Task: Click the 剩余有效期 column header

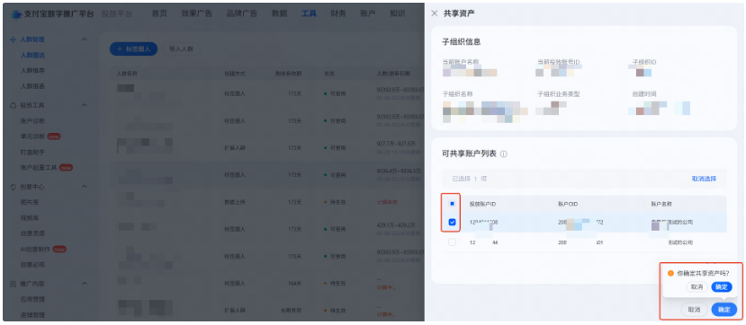Action: pos(288,74)
